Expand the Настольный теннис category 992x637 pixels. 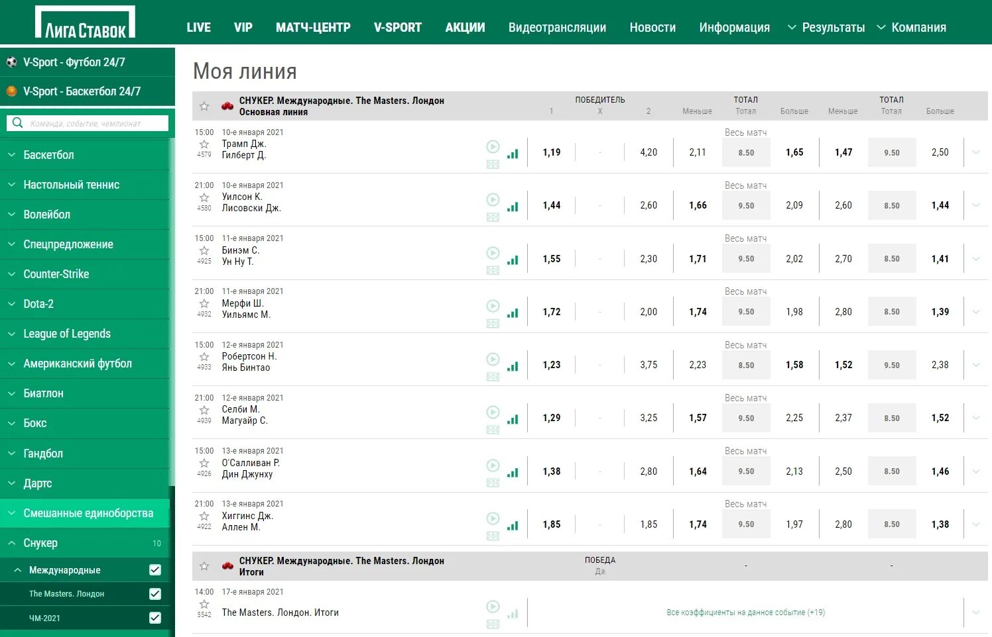pyautogui.click(x=85, y=185)
